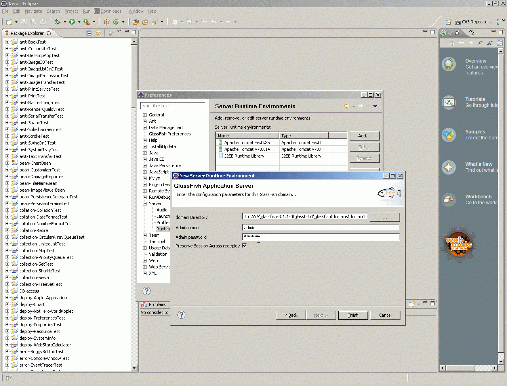Expand the General node in Preferences tree

pos(145,115)
